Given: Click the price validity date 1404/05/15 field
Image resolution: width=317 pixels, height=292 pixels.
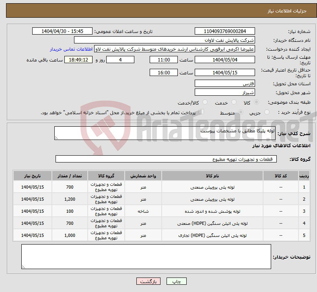Looking at the screenshot, I should (x=224, y=72).
